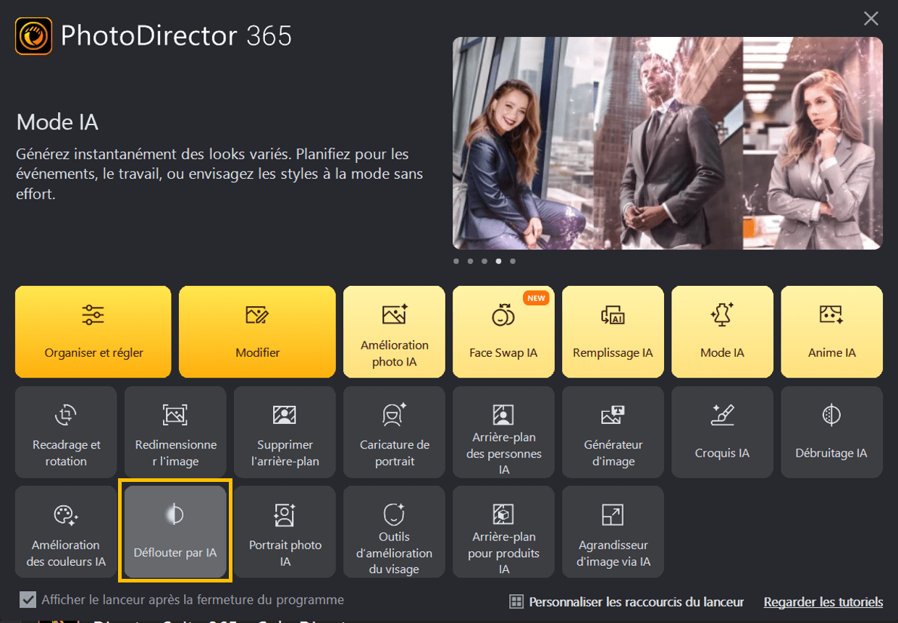
Task: Open Amélioration des couleurs IA
Action: click(x=66, y=532)
